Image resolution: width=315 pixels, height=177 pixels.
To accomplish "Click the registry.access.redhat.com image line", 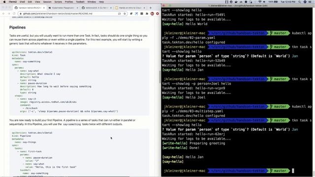I will pyautogui.click(x=48, y=102).
